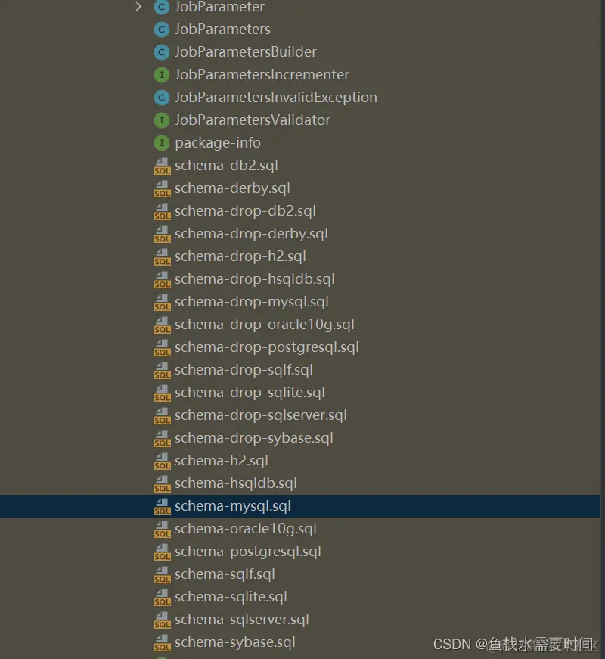Select JobParametersBuilder in the tree
The height and width of the screenshot is (659, 605).
245,52
